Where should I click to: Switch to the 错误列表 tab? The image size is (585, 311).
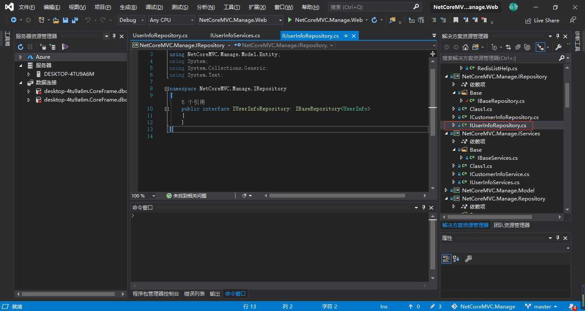194,294
